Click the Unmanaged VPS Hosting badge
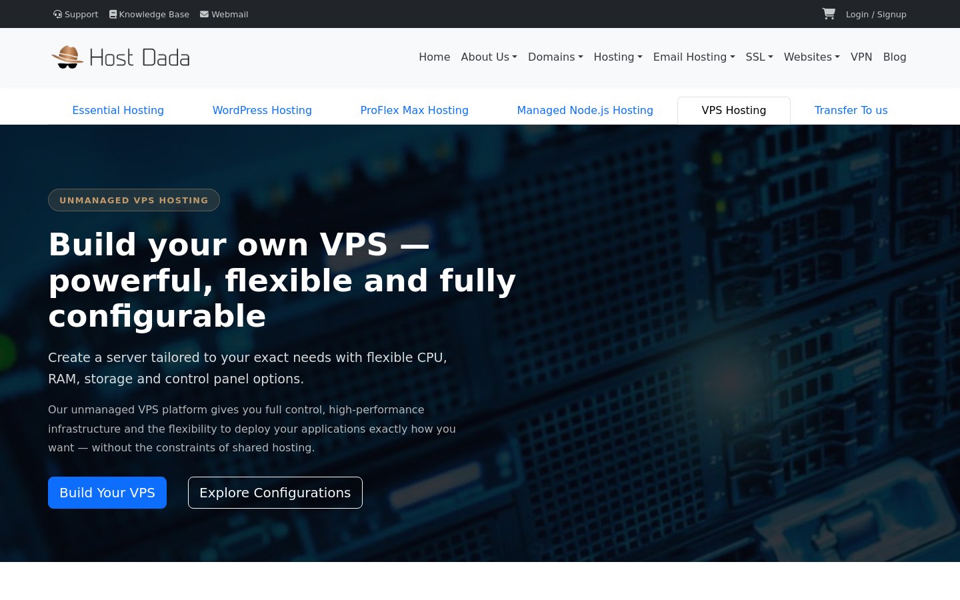This screenshot has height=600, width=960. (x=134, y=200)
